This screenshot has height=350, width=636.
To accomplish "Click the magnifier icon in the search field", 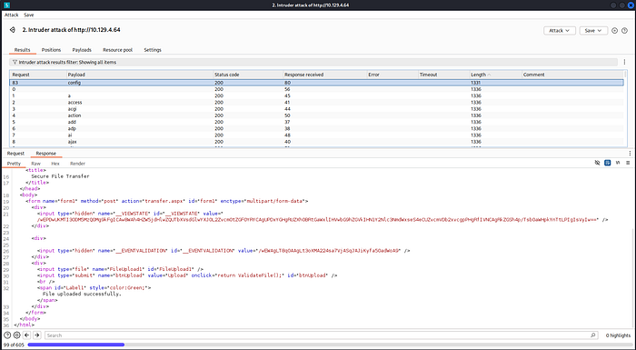I will tap(593, 335).
